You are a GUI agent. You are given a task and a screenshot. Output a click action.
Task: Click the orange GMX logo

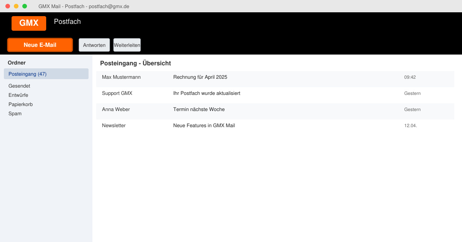tap(29, 23)
